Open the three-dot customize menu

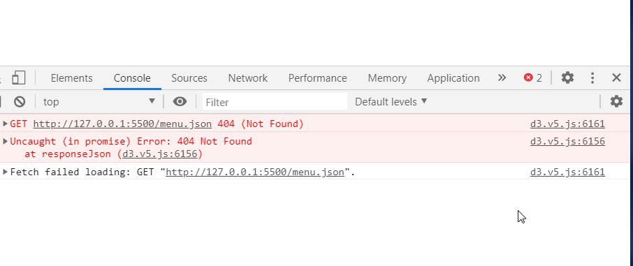pyautogui.click(x=592, y=77)
